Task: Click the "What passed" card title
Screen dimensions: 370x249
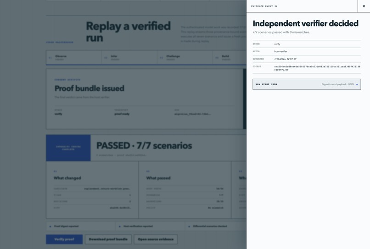Action: (x=158, y=178)
